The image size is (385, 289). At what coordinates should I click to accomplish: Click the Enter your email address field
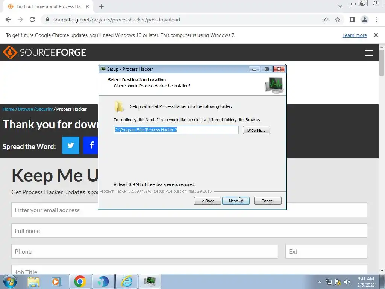(x=189, y=210)
